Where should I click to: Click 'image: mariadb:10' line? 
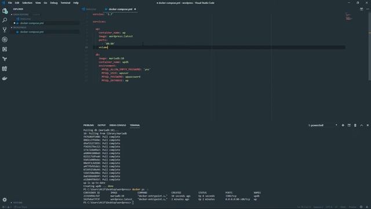(111, 58)
